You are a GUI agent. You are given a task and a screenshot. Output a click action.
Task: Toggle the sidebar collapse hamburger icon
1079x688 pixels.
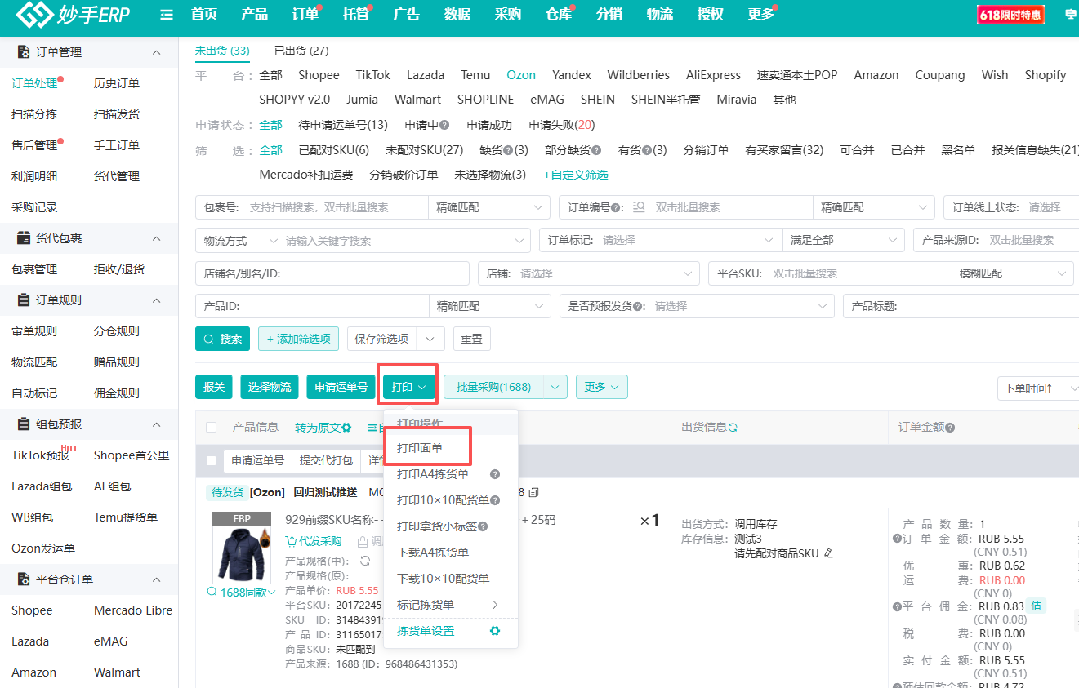point(167,15)
